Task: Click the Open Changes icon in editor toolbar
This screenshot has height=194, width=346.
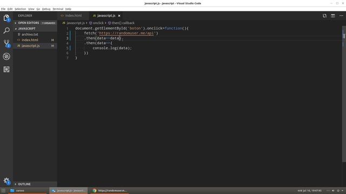Action: click(324, 16)
